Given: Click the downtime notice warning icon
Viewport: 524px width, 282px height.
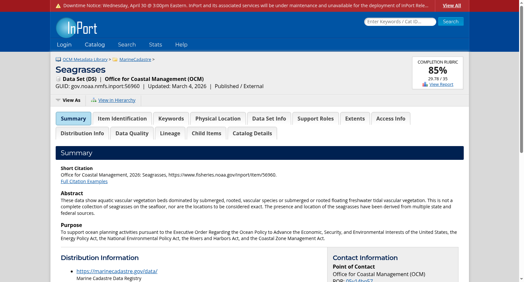Looking at the screenshot, I should 58,6.
